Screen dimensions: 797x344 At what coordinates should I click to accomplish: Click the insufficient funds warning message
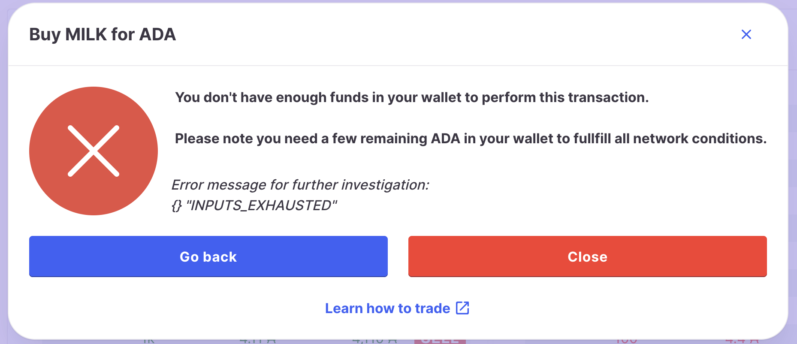point(412,97)
